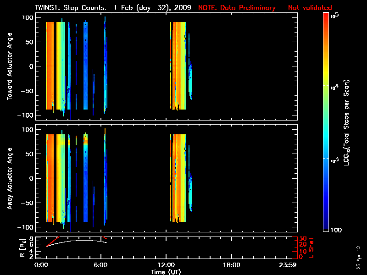This screenshot has height=275, width=367.
Task: Click the red top of the colorbar
Action: pos(326,17)
